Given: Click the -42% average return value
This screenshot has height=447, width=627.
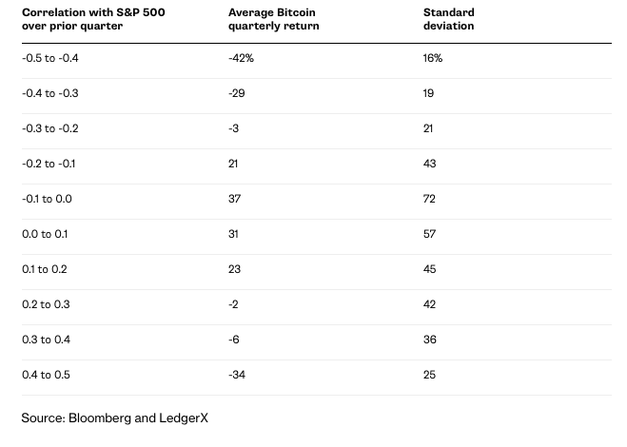Looking at the screenshot, I should click(242, 59).
